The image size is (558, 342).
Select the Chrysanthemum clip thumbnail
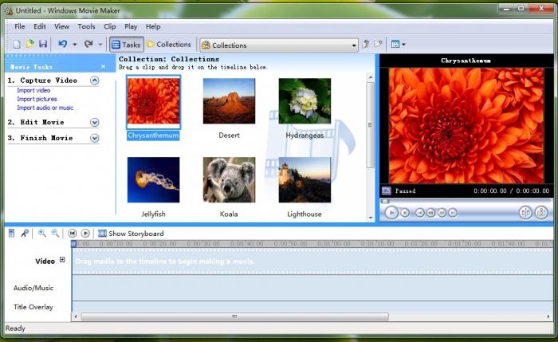point(153,101)
